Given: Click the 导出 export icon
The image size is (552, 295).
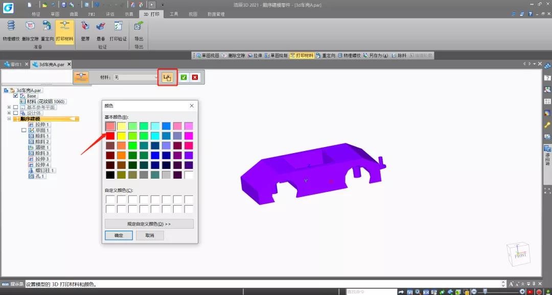Looking at the screenshot, I should coord(139,31).
